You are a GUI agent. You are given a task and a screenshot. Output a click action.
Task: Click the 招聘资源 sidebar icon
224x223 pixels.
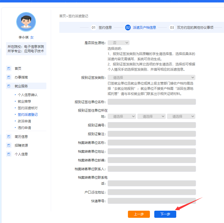9,145
